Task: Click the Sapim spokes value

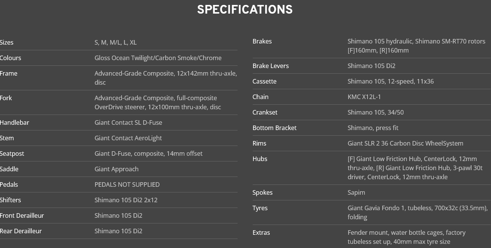Action: click(x=356, y=192)
